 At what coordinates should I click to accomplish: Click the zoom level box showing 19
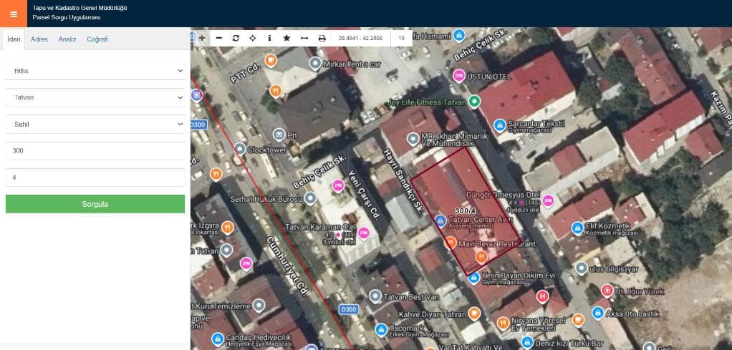pos(402,38)
